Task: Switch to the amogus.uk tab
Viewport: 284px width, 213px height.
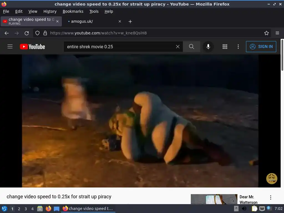Action: [x=93, y=21]
